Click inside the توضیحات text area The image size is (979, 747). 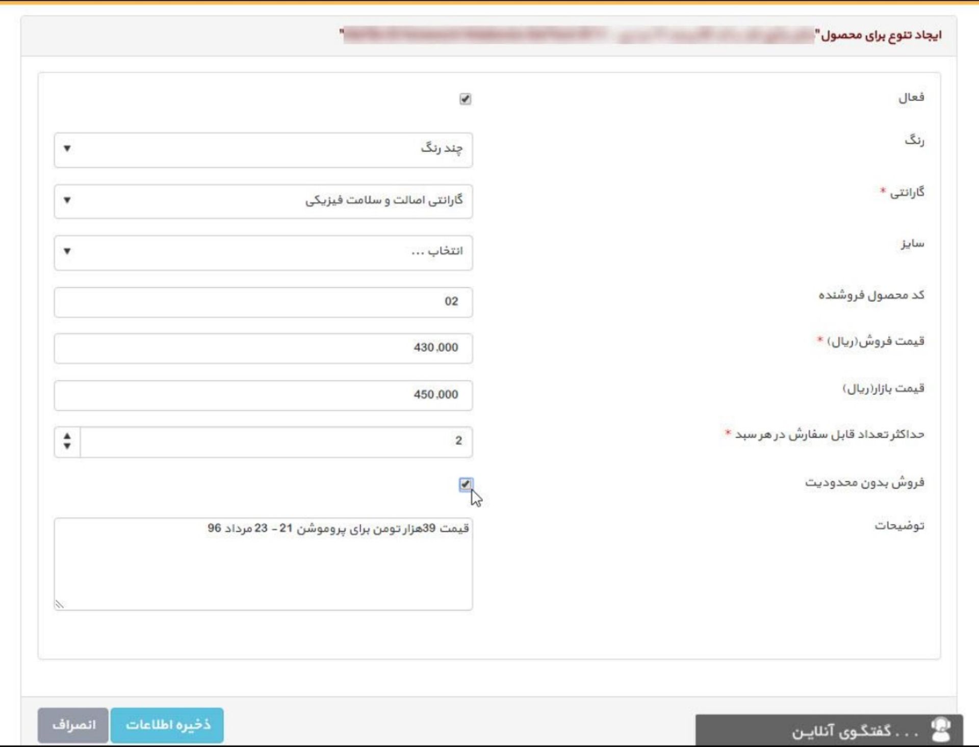(263, 564)
